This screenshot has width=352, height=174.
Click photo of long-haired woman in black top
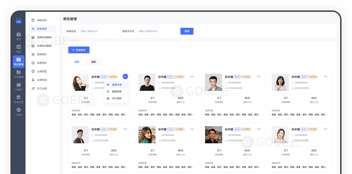point(80,82)
